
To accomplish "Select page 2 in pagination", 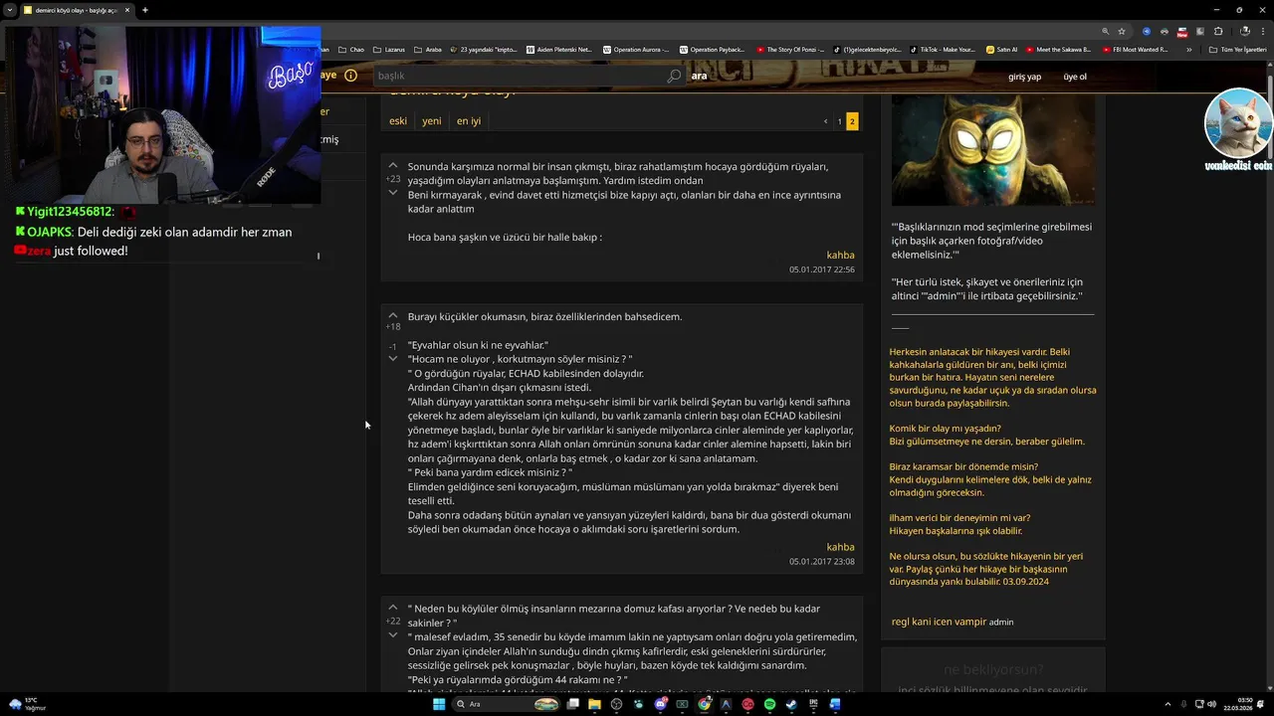I will [x=852, y=121].
